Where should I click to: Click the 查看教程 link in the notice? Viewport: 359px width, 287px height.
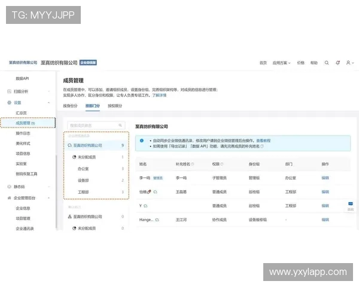tap(263, 141)
